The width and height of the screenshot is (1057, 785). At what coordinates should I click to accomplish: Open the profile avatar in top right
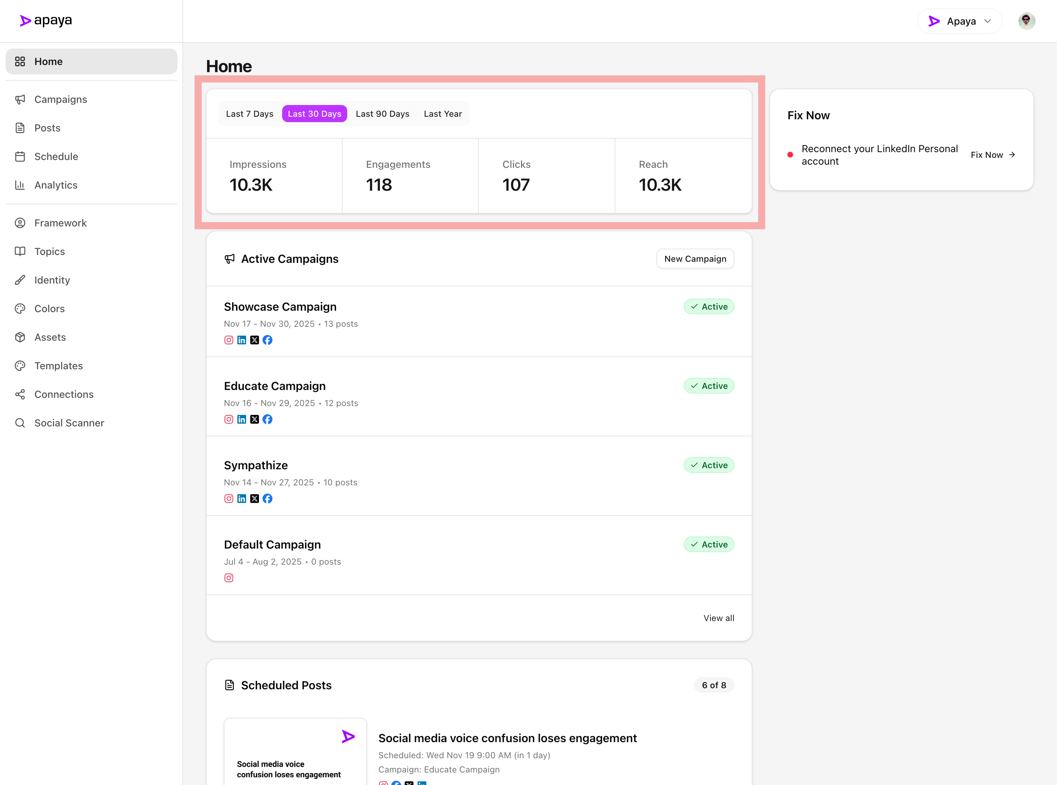(x=1026, y=20)
